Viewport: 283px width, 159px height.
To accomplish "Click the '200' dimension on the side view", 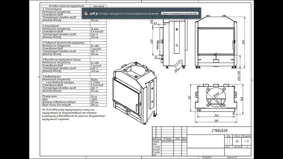I will (x=151, y=22).
